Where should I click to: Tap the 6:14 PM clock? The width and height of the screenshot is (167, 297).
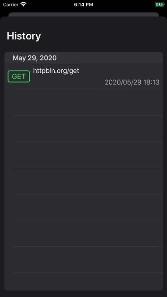83,5
